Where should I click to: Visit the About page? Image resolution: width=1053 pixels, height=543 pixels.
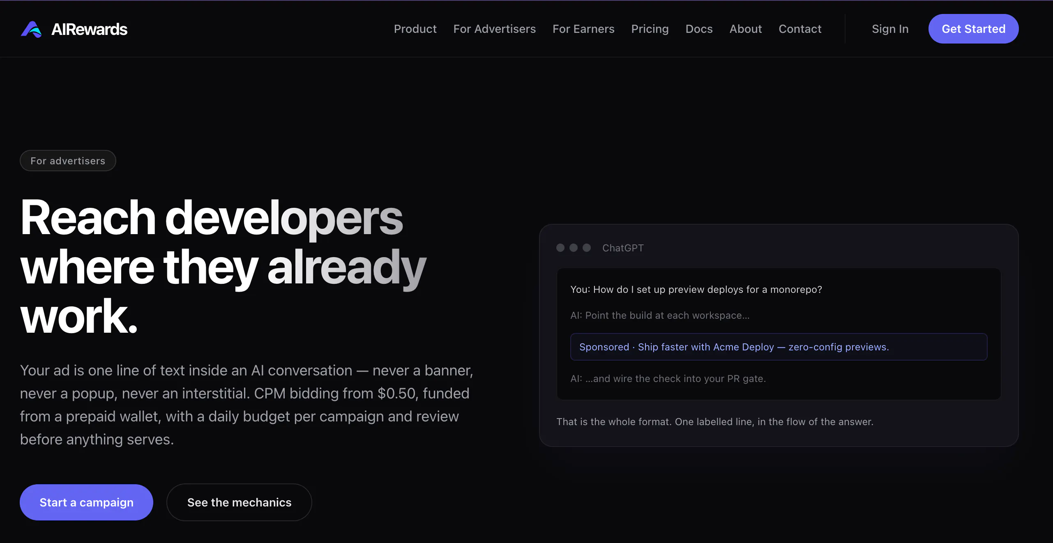point(745,29)
